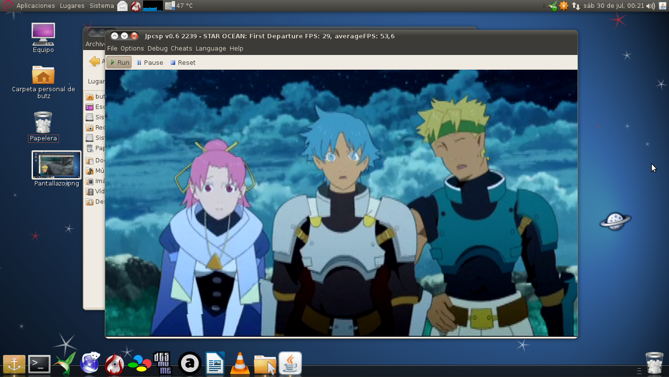Click the Java tray icon in top panel
The height and width of the screenshot is (377, 669).
662,6
